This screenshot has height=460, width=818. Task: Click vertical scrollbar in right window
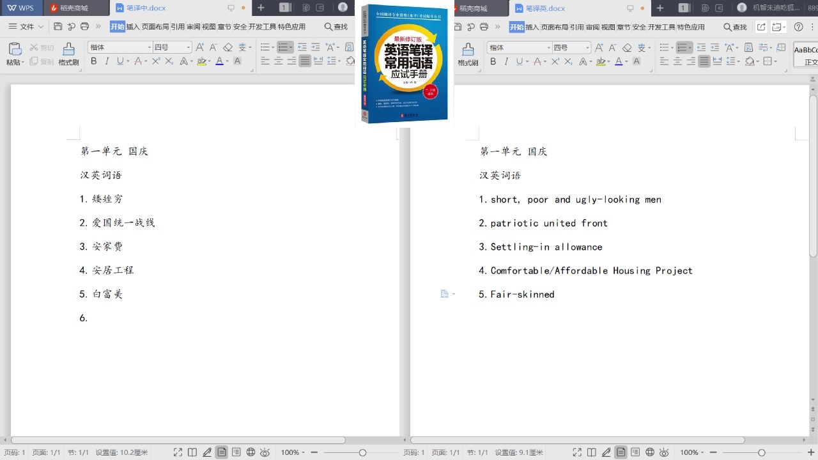pos(813,176)
